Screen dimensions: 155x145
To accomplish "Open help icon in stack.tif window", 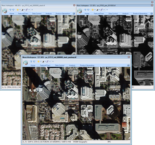I will (74, 14).
